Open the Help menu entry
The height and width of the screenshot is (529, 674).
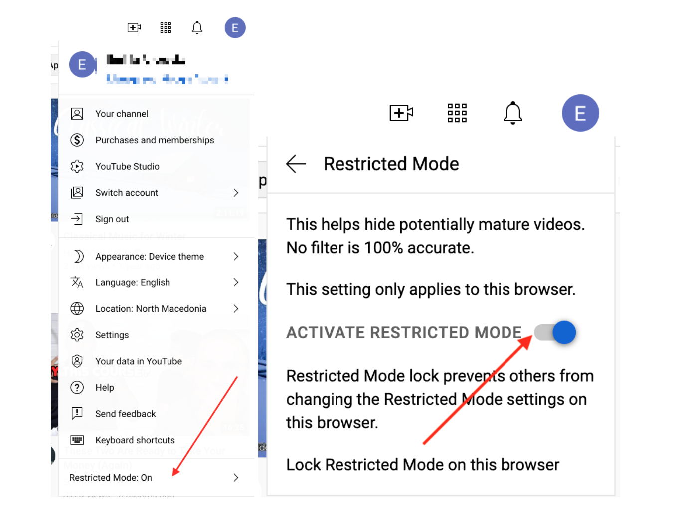pos(157,387)
